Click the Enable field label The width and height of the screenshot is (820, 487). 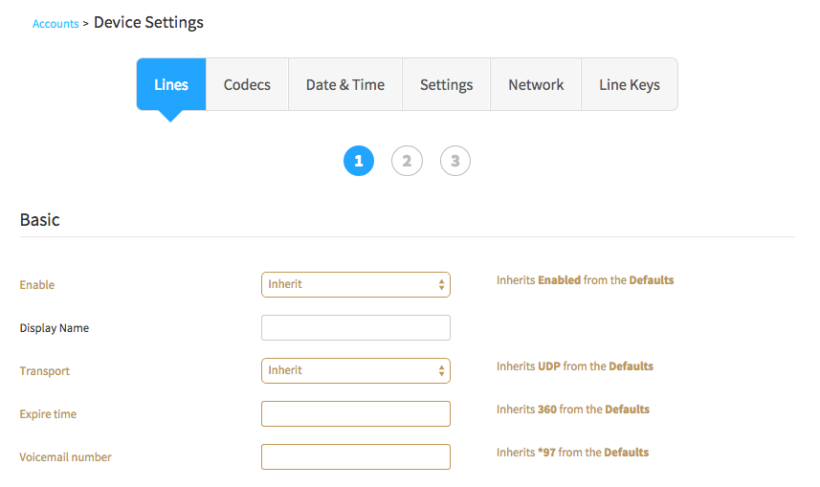click(37, 284)
